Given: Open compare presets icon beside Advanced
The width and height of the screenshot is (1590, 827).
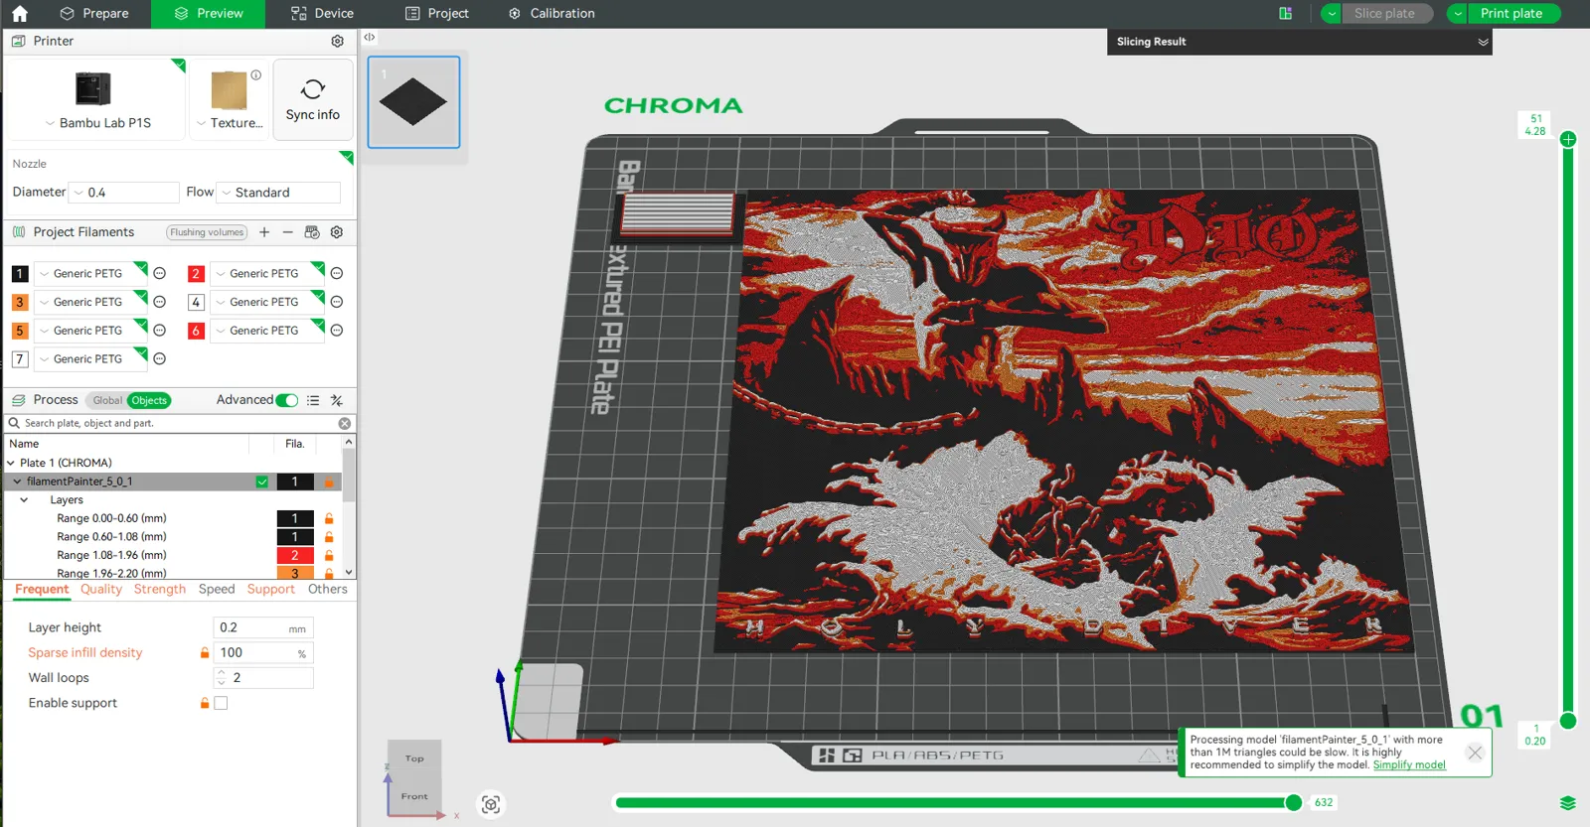Looking at the screenshot, I should click(x=337, y=400).
